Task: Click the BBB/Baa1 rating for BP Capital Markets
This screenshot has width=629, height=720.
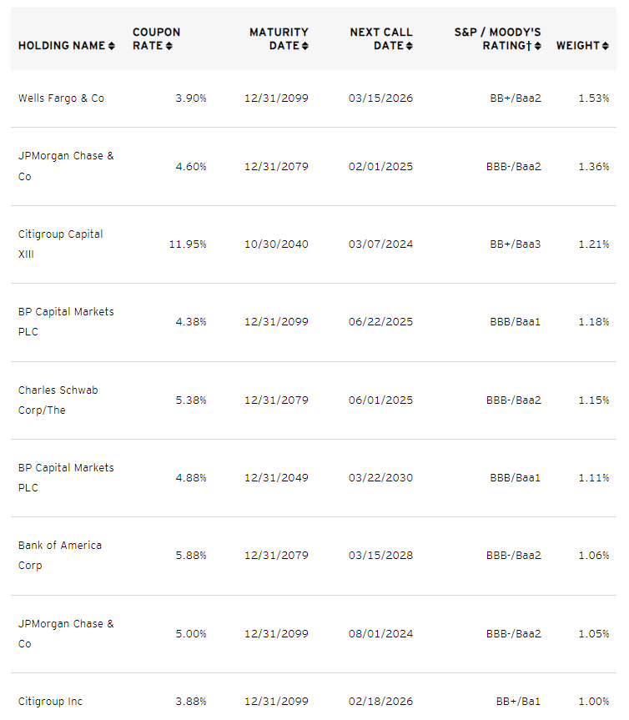Action: (x=517, y=321)
